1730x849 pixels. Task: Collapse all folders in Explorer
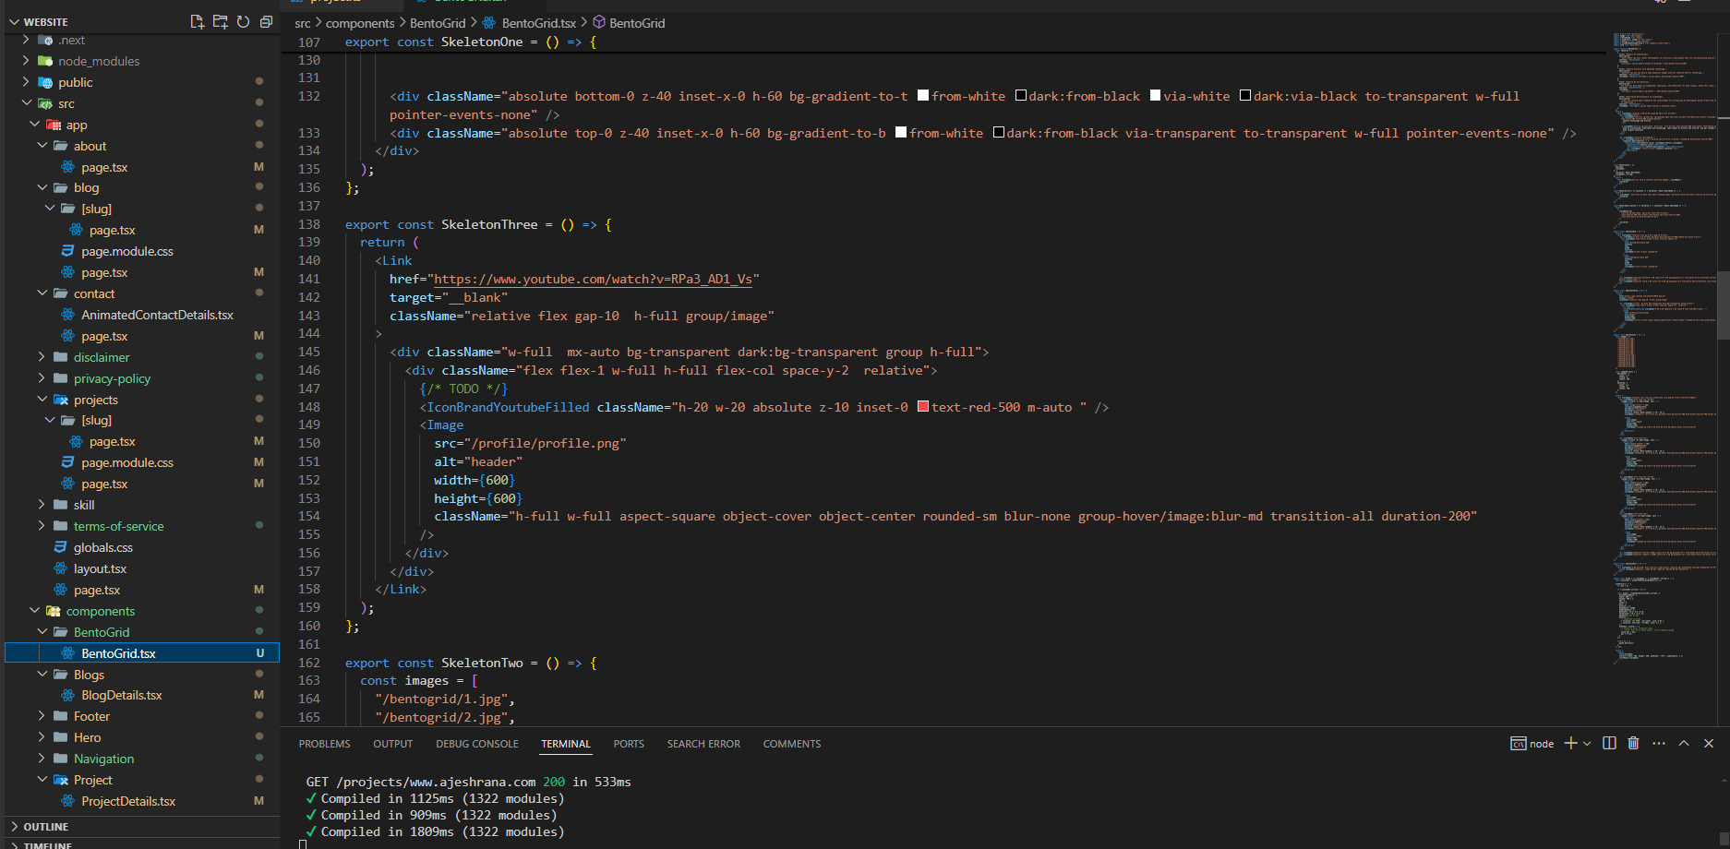pos(266,21)
